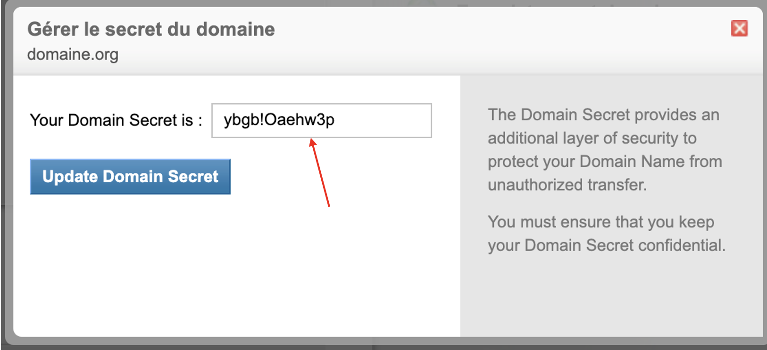This screenshot has width=767, height=350.
Task: Click "protect your Domain Name from" text line
Action: [x=605, y=161]
